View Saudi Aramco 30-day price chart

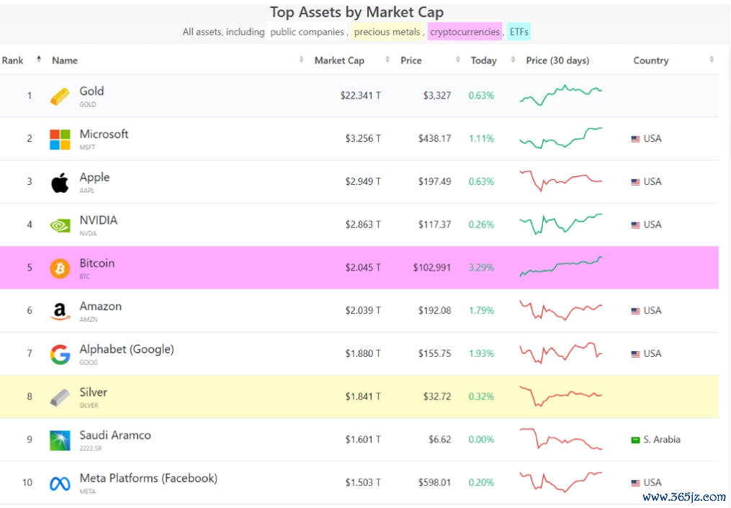point(561,439)
